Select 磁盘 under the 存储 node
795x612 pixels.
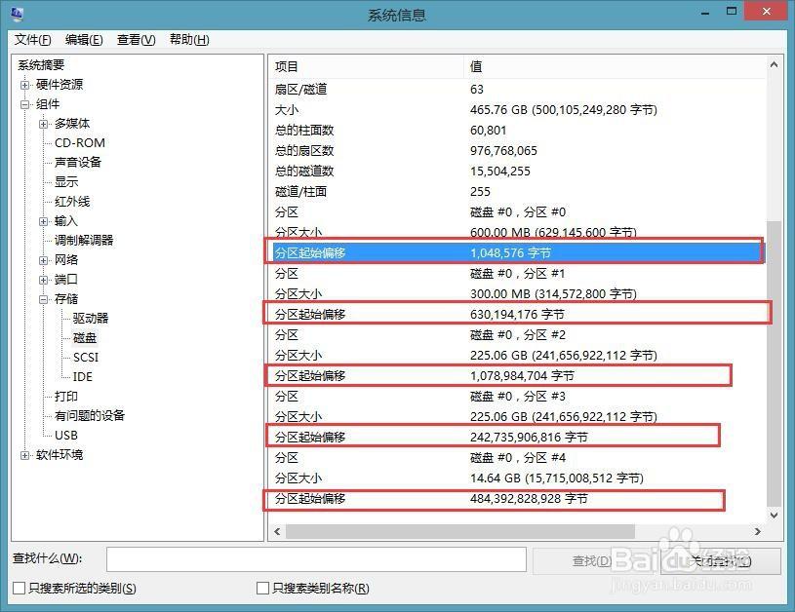click(86, 337)
